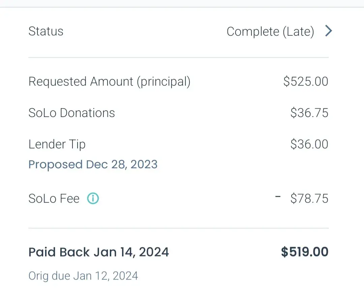The image size is (364, 289).
Task: Expand status details with chevron arrow
Action: pyautogui.click(x=329, y=31)
